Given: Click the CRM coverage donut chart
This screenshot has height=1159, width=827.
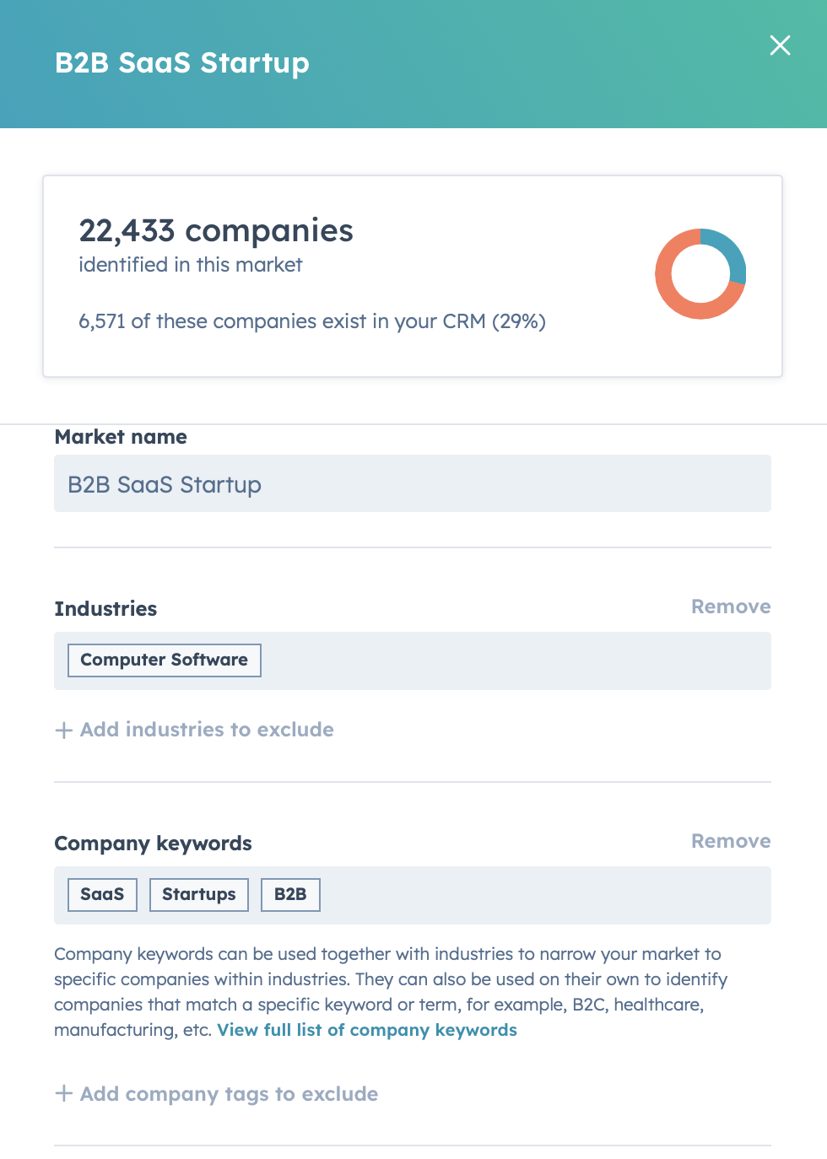Looking at the screenshot, I should 700,274.
